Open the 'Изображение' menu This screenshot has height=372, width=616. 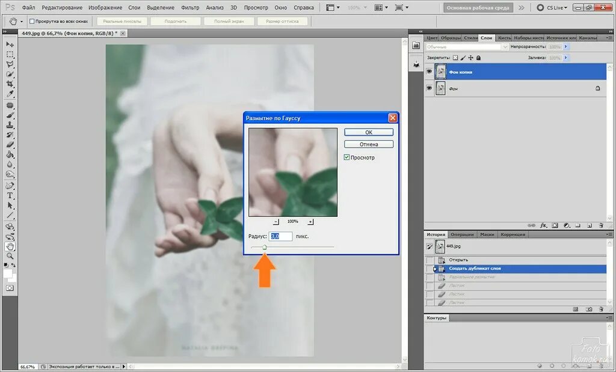pyautogui.click(x=105, y=7)
